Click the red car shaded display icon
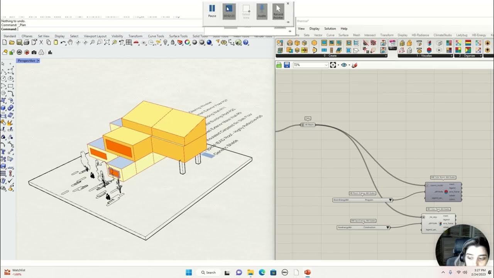494x278 pixels. 136,42
